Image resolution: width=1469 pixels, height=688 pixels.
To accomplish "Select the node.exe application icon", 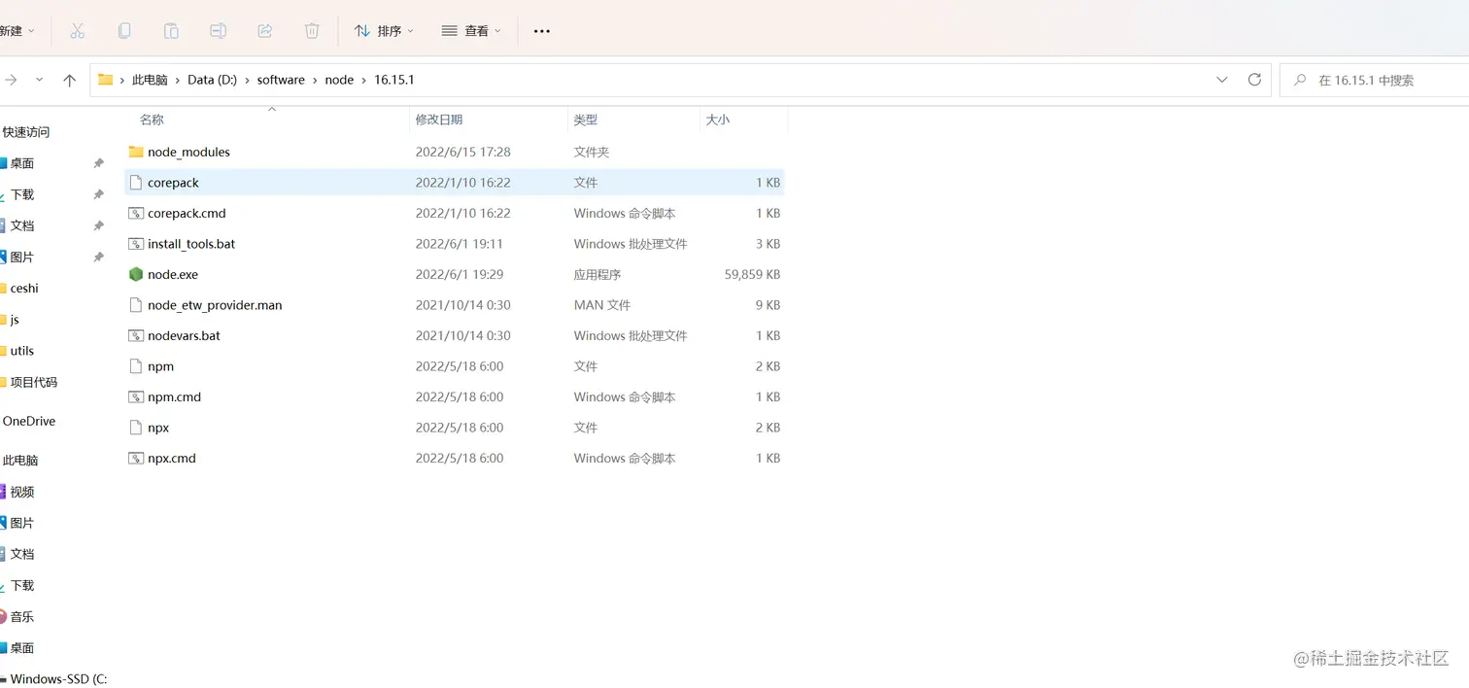I will coord(136,274).
